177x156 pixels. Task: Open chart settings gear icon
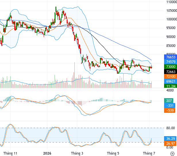(x=172, y=154)
